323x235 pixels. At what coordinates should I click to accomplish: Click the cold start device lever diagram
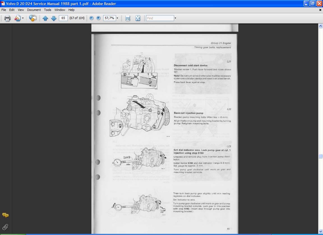[x=139, y=71]
